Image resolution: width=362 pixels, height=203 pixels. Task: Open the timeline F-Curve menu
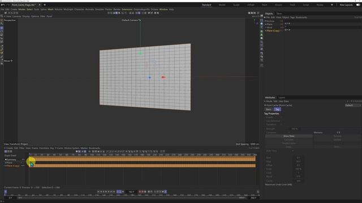(59, 148)
